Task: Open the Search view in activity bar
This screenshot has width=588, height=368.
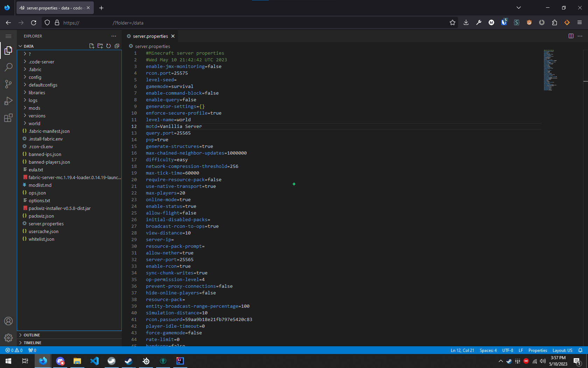Action: (x=8, y=67)
